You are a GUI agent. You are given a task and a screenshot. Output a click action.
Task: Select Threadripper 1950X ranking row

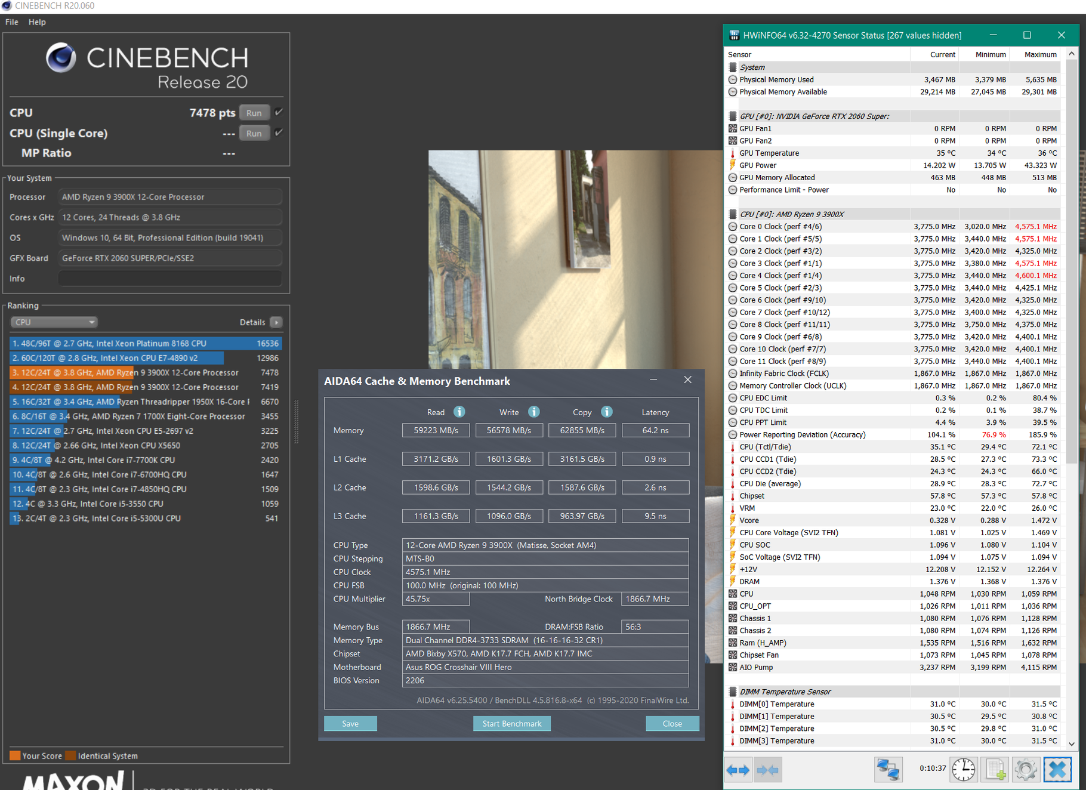146,402
